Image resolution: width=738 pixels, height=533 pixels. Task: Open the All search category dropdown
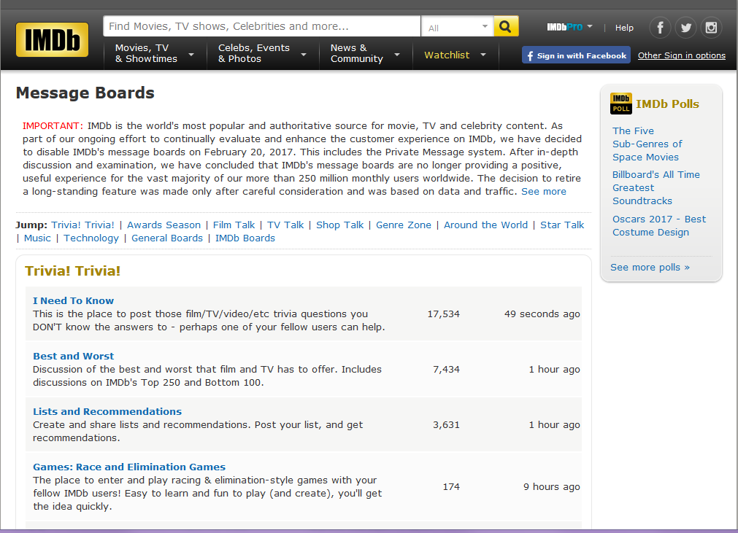pyautogui.click(x=458, y=27)
